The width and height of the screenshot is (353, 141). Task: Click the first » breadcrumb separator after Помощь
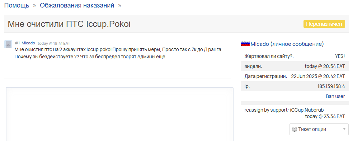click(34, 5)
